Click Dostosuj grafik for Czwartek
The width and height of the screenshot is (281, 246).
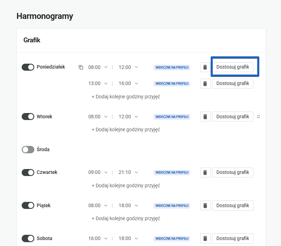coord(232,172)
